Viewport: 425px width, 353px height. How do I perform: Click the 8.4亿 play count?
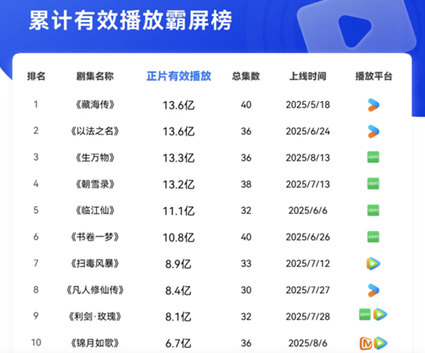pos(178,291)
